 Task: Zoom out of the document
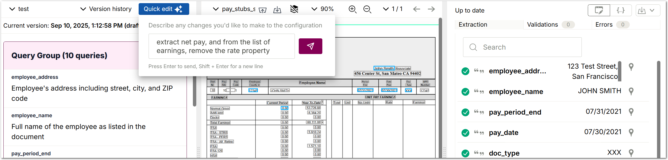pyautogui.click(x=367, y=9)
